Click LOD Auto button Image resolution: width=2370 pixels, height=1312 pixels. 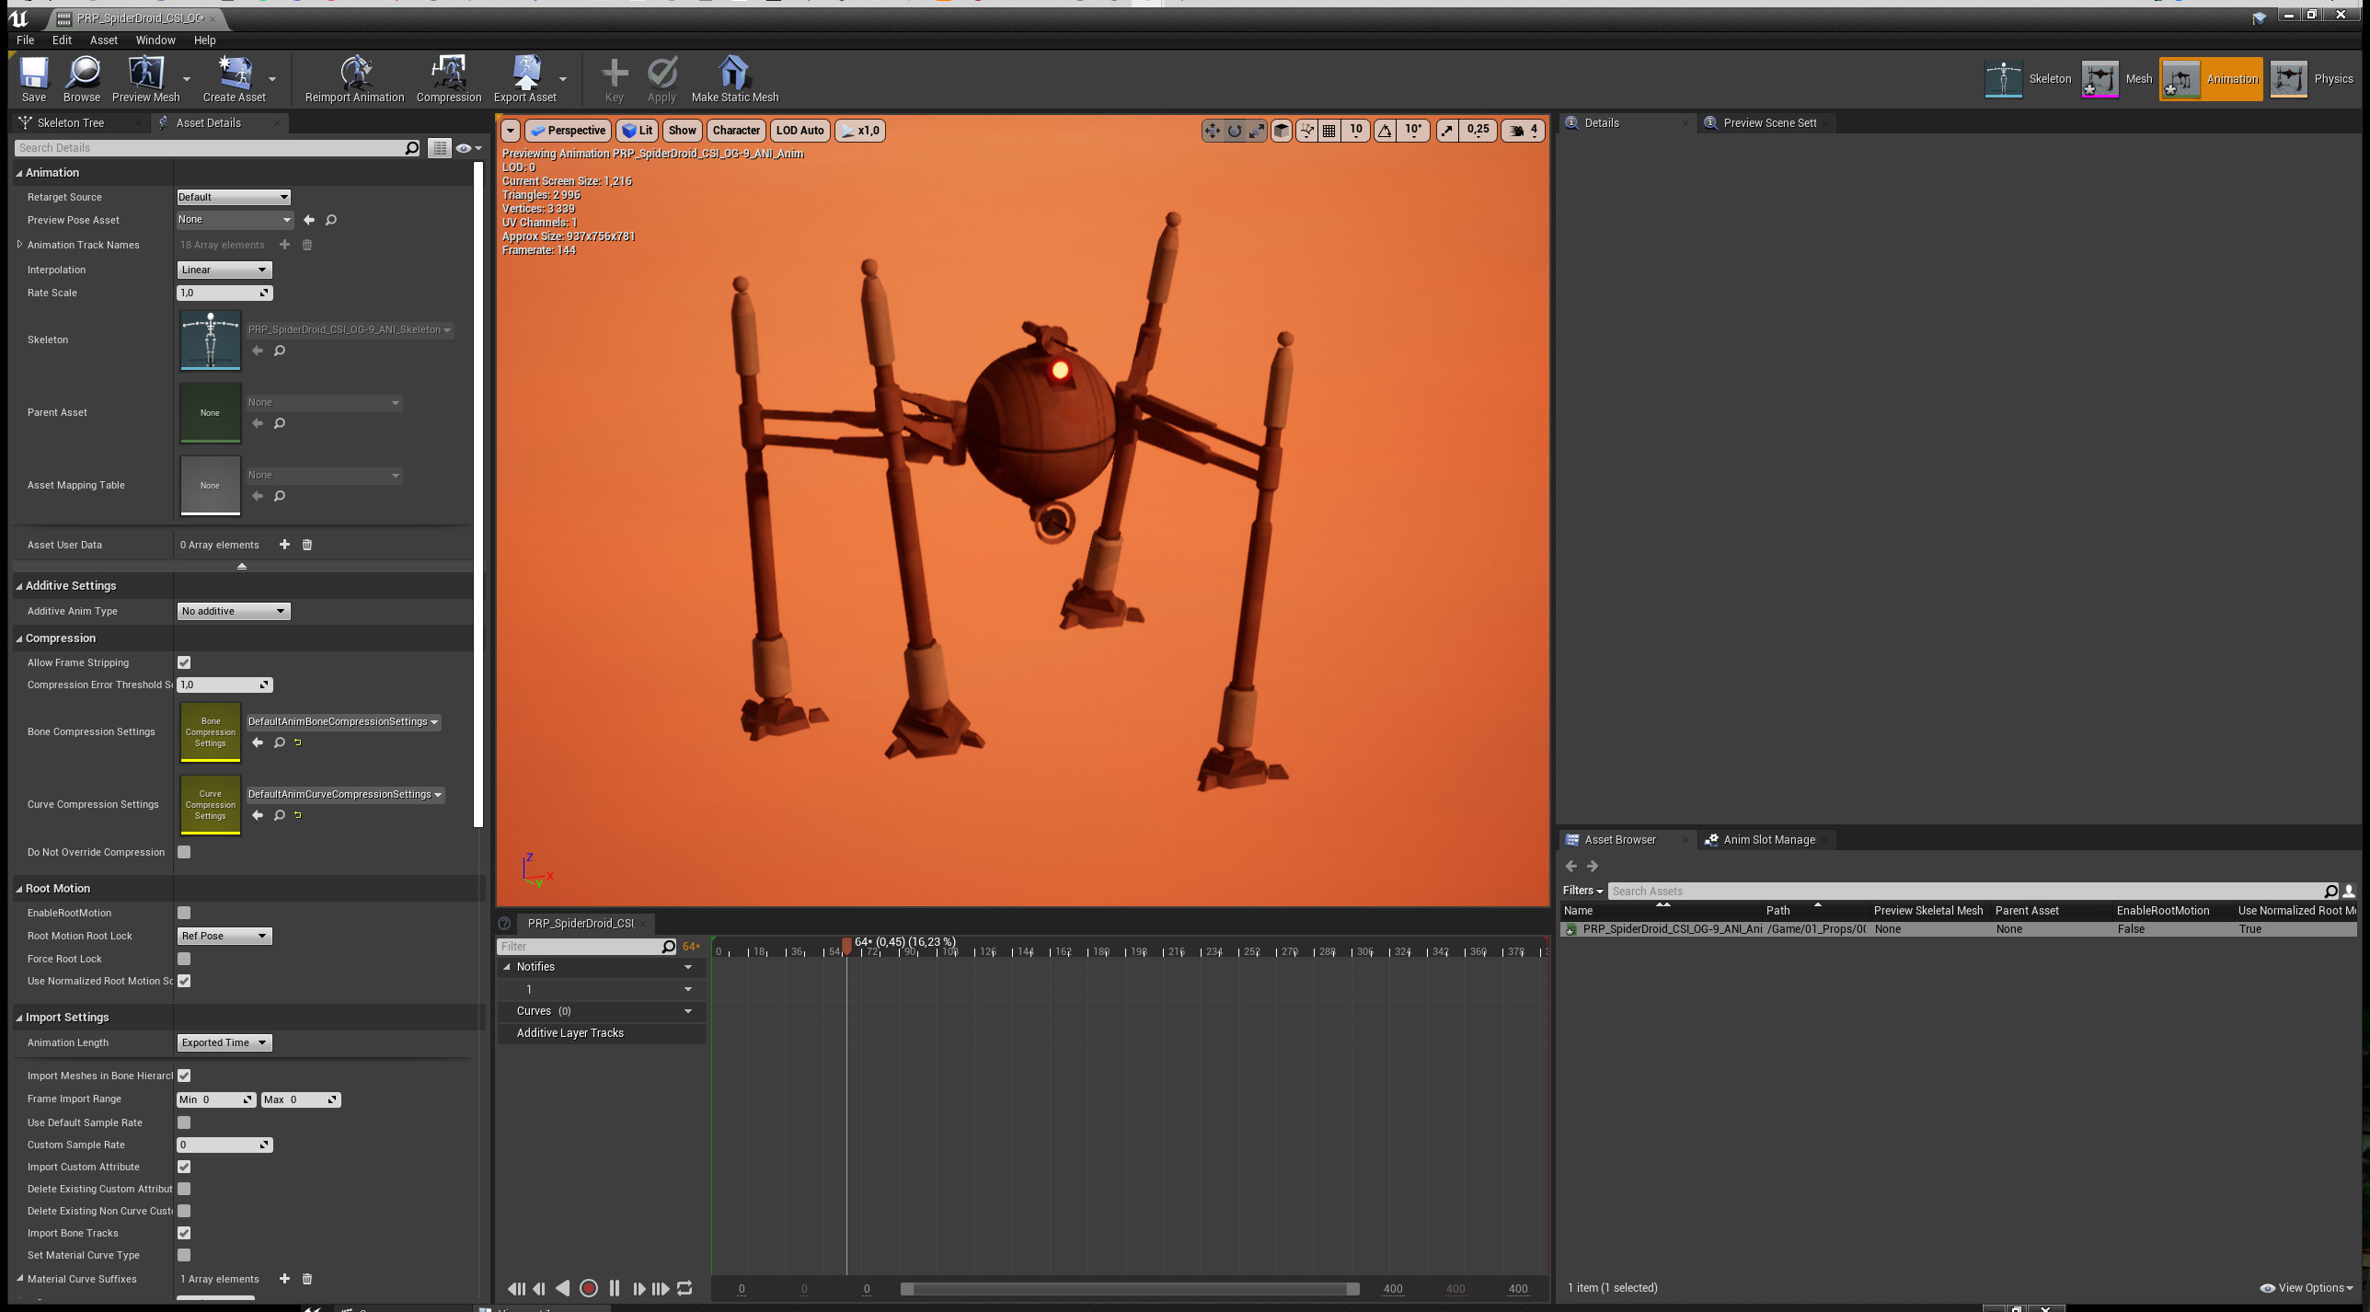800,131
